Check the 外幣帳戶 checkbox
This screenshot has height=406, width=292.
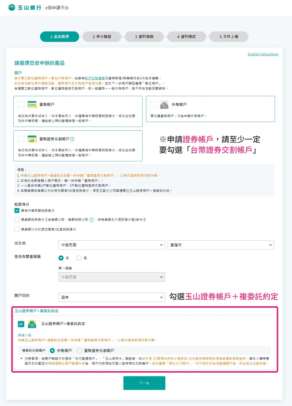point(153,104)
